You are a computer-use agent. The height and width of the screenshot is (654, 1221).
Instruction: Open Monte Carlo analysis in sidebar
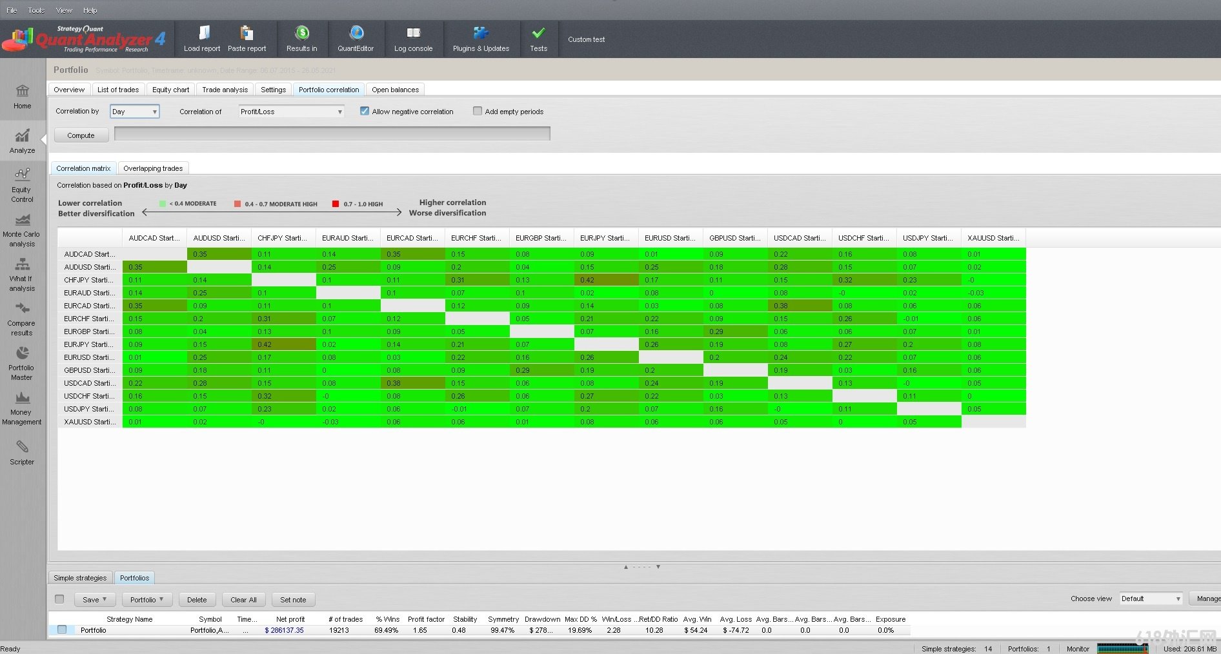click(x=22, y=230)
